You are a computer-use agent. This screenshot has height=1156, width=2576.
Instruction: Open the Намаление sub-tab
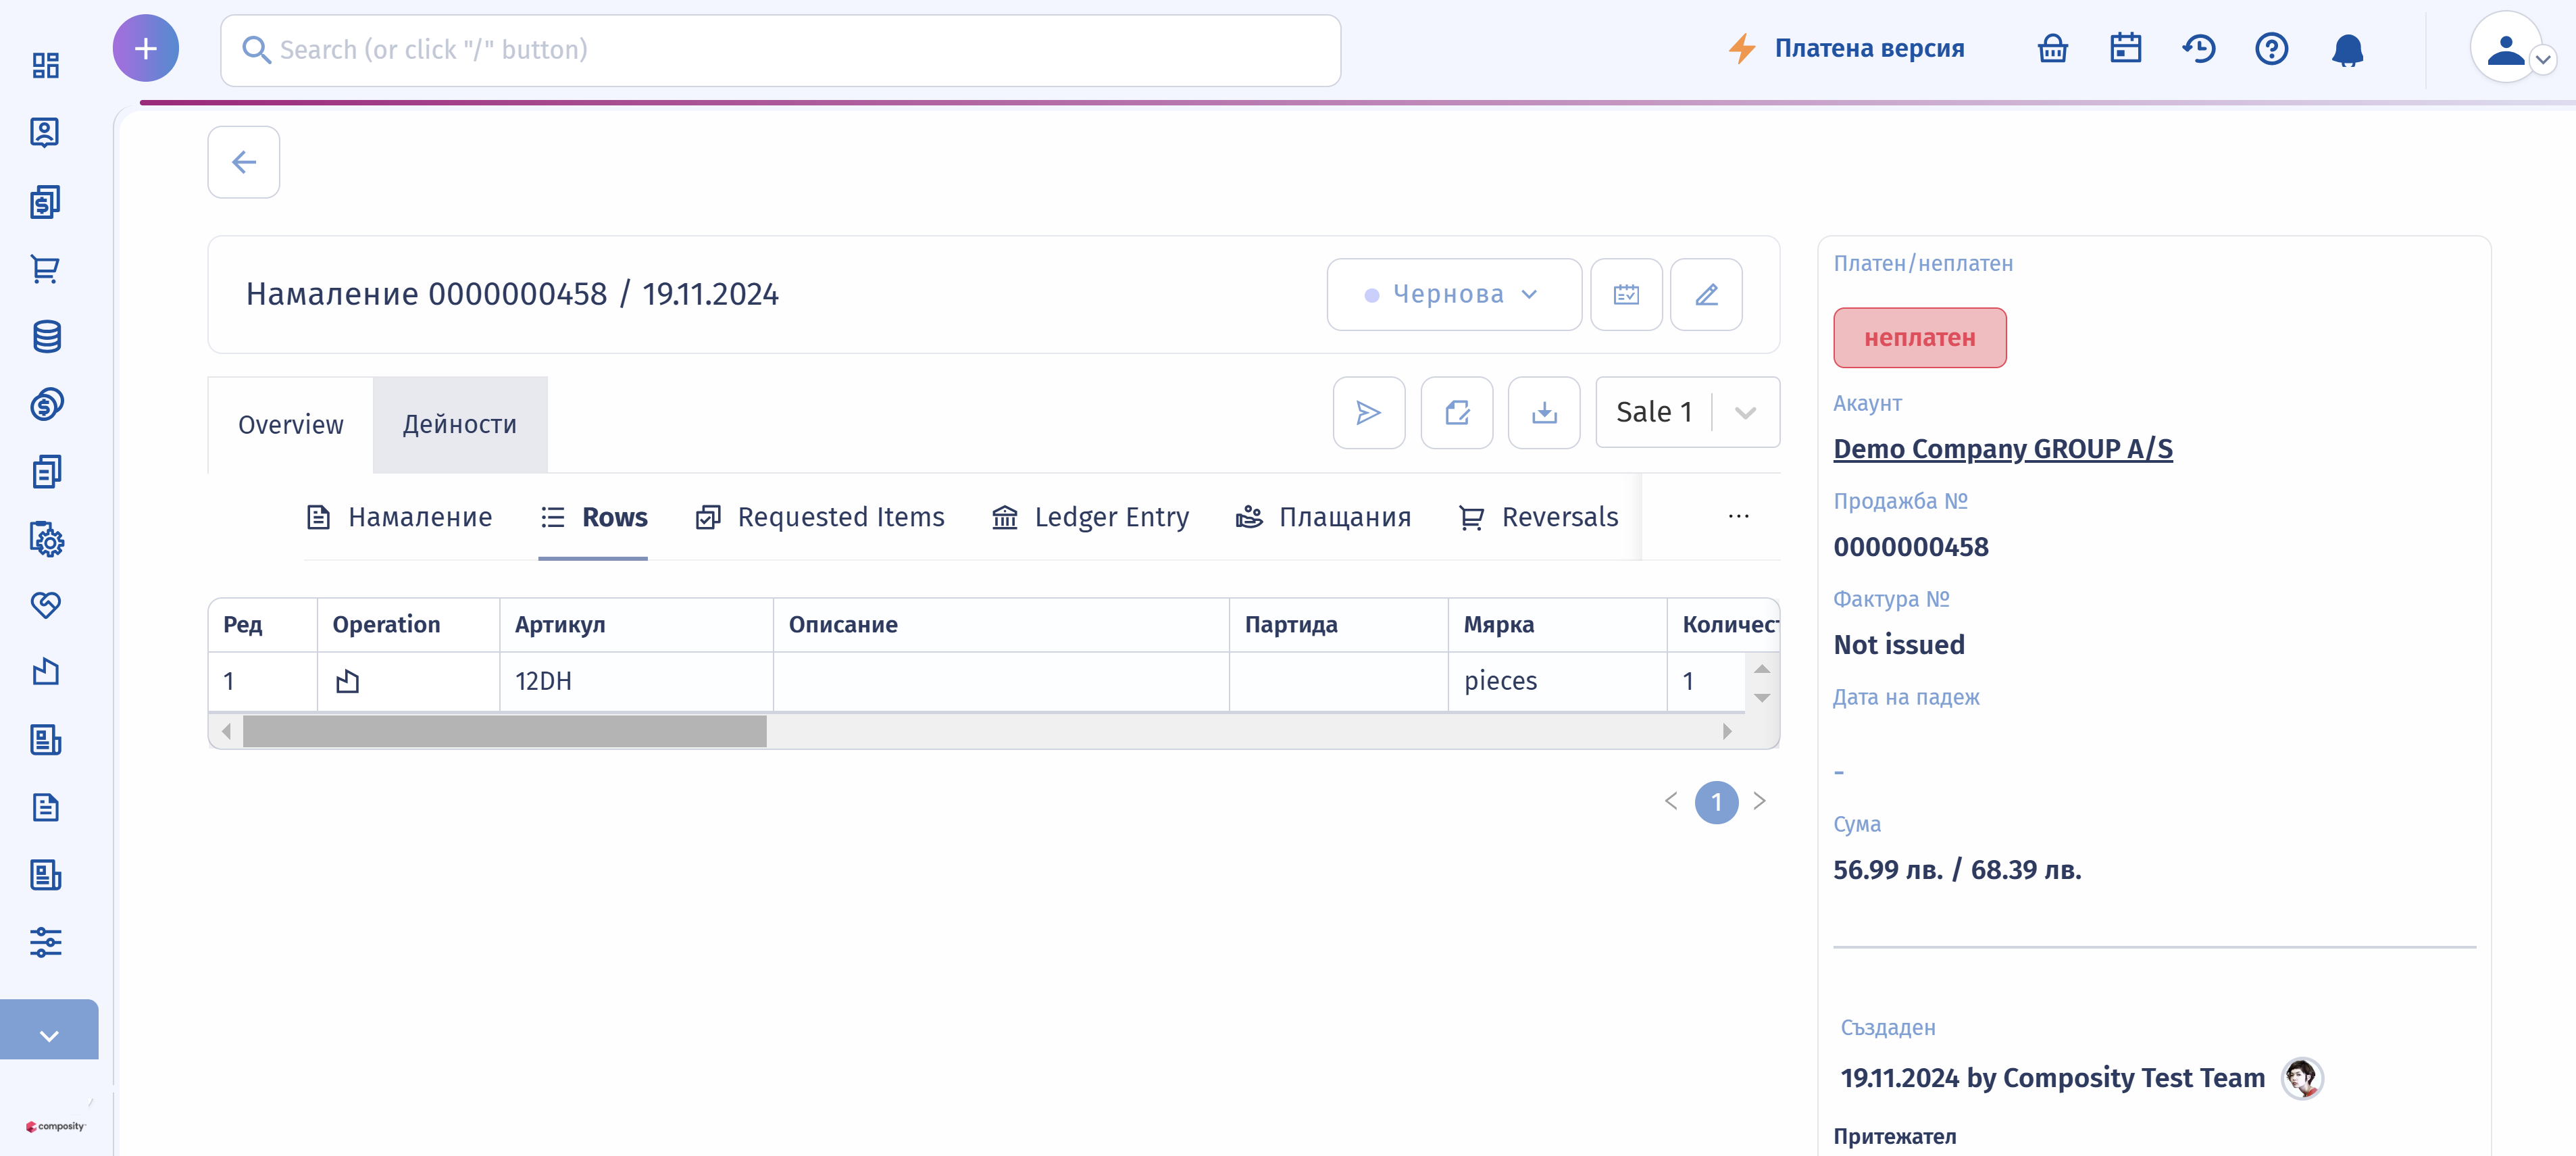pos(400,517)
